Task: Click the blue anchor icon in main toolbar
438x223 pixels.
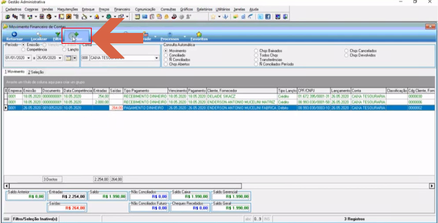Action: point(225,17)
